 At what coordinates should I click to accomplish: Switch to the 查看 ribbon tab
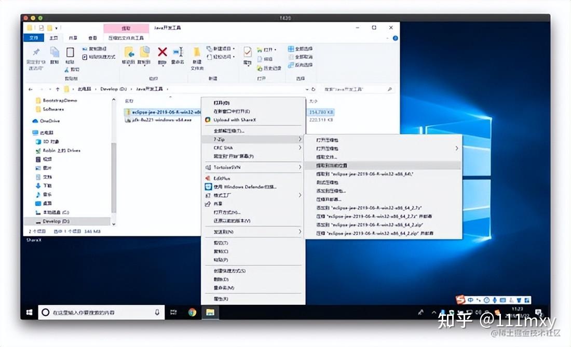point(91,38)
